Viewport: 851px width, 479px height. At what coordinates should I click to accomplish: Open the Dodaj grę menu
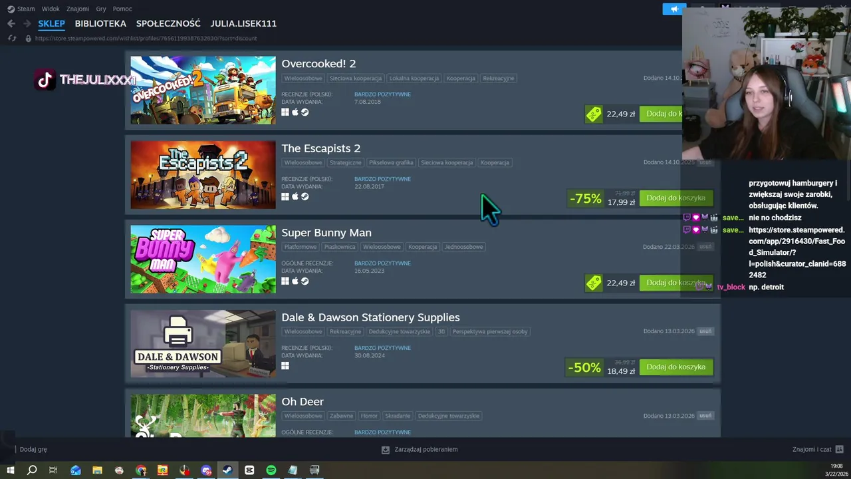[33, 450]
